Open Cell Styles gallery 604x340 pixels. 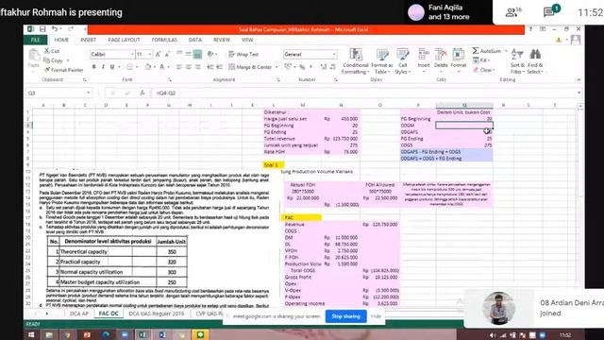tap(403, 60)
